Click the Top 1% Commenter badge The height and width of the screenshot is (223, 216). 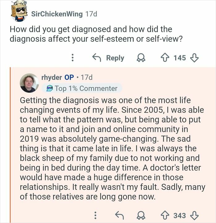pyautogui.click(x=82, y=88)
